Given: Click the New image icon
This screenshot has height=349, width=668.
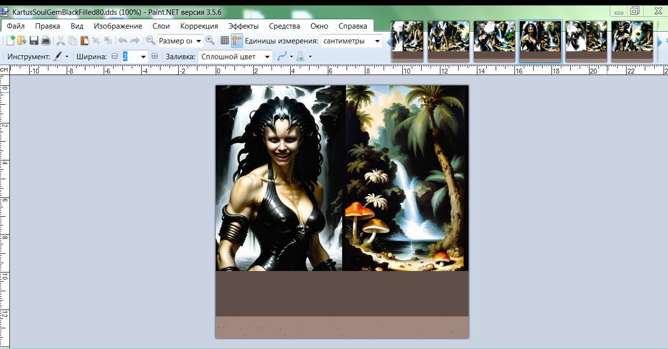Looking at the screenshot, I should click(x=10, y=41).
